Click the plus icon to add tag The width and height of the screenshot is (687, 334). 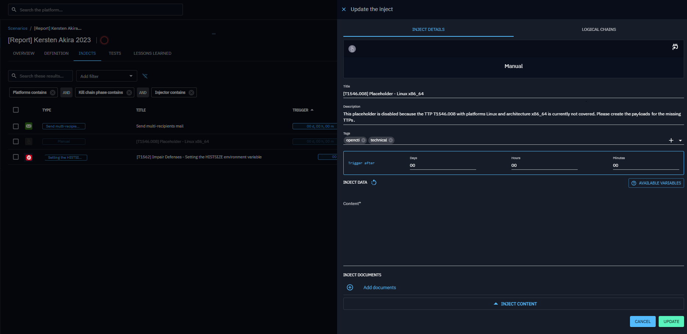[671, 140]
